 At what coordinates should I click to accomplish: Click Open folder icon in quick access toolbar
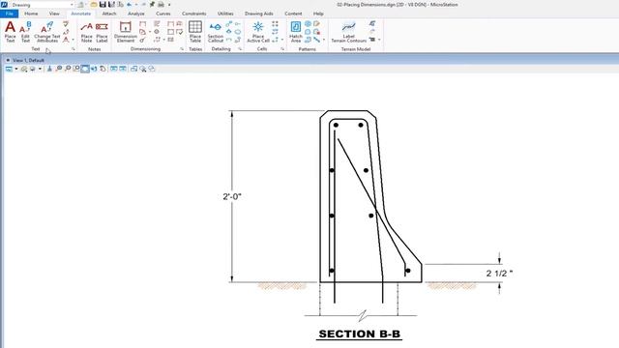tap(94, 5)
